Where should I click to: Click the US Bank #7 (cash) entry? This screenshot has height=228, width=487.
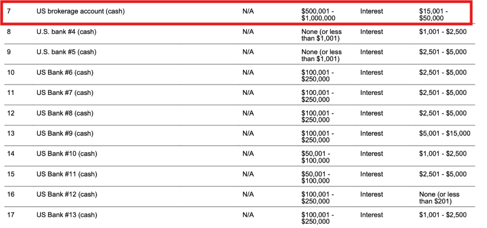(65, 93)
